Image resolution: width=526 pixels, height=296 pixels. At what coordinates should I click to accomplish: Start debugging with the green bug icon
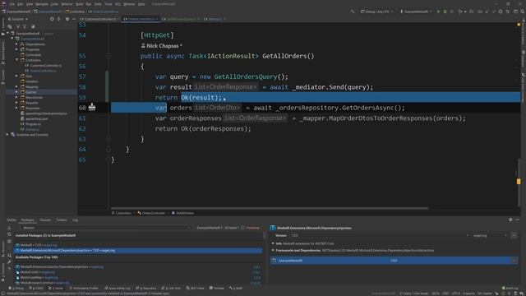click(445, 12)
